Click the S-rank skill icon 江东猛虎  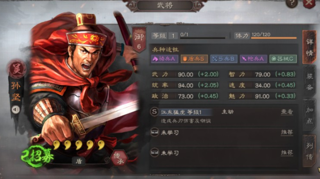[154, 112]
